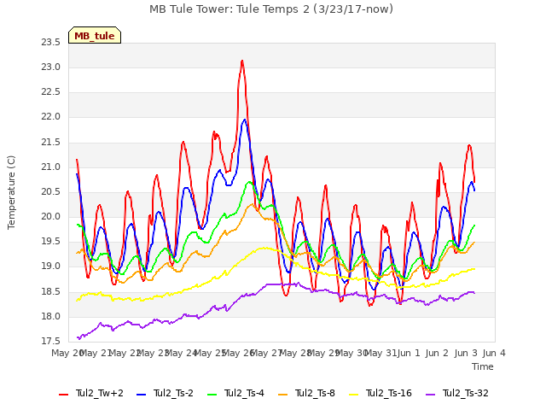Click the yellow Tul2_Ts-16 legend swatch
Image resolution: width=546 pixels, height=410 pixels.
coord(353,395)
